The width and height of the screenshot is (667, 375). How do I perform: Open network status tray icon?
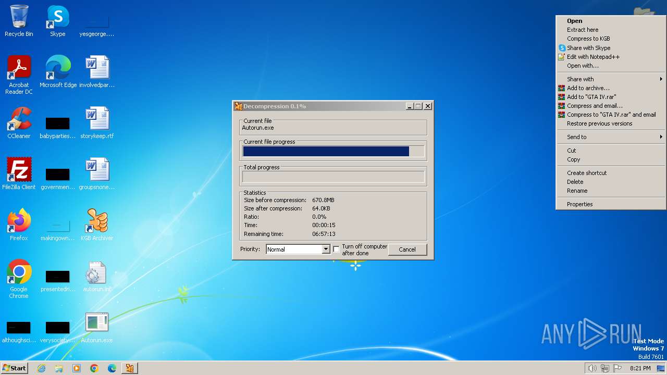point(605,368)
